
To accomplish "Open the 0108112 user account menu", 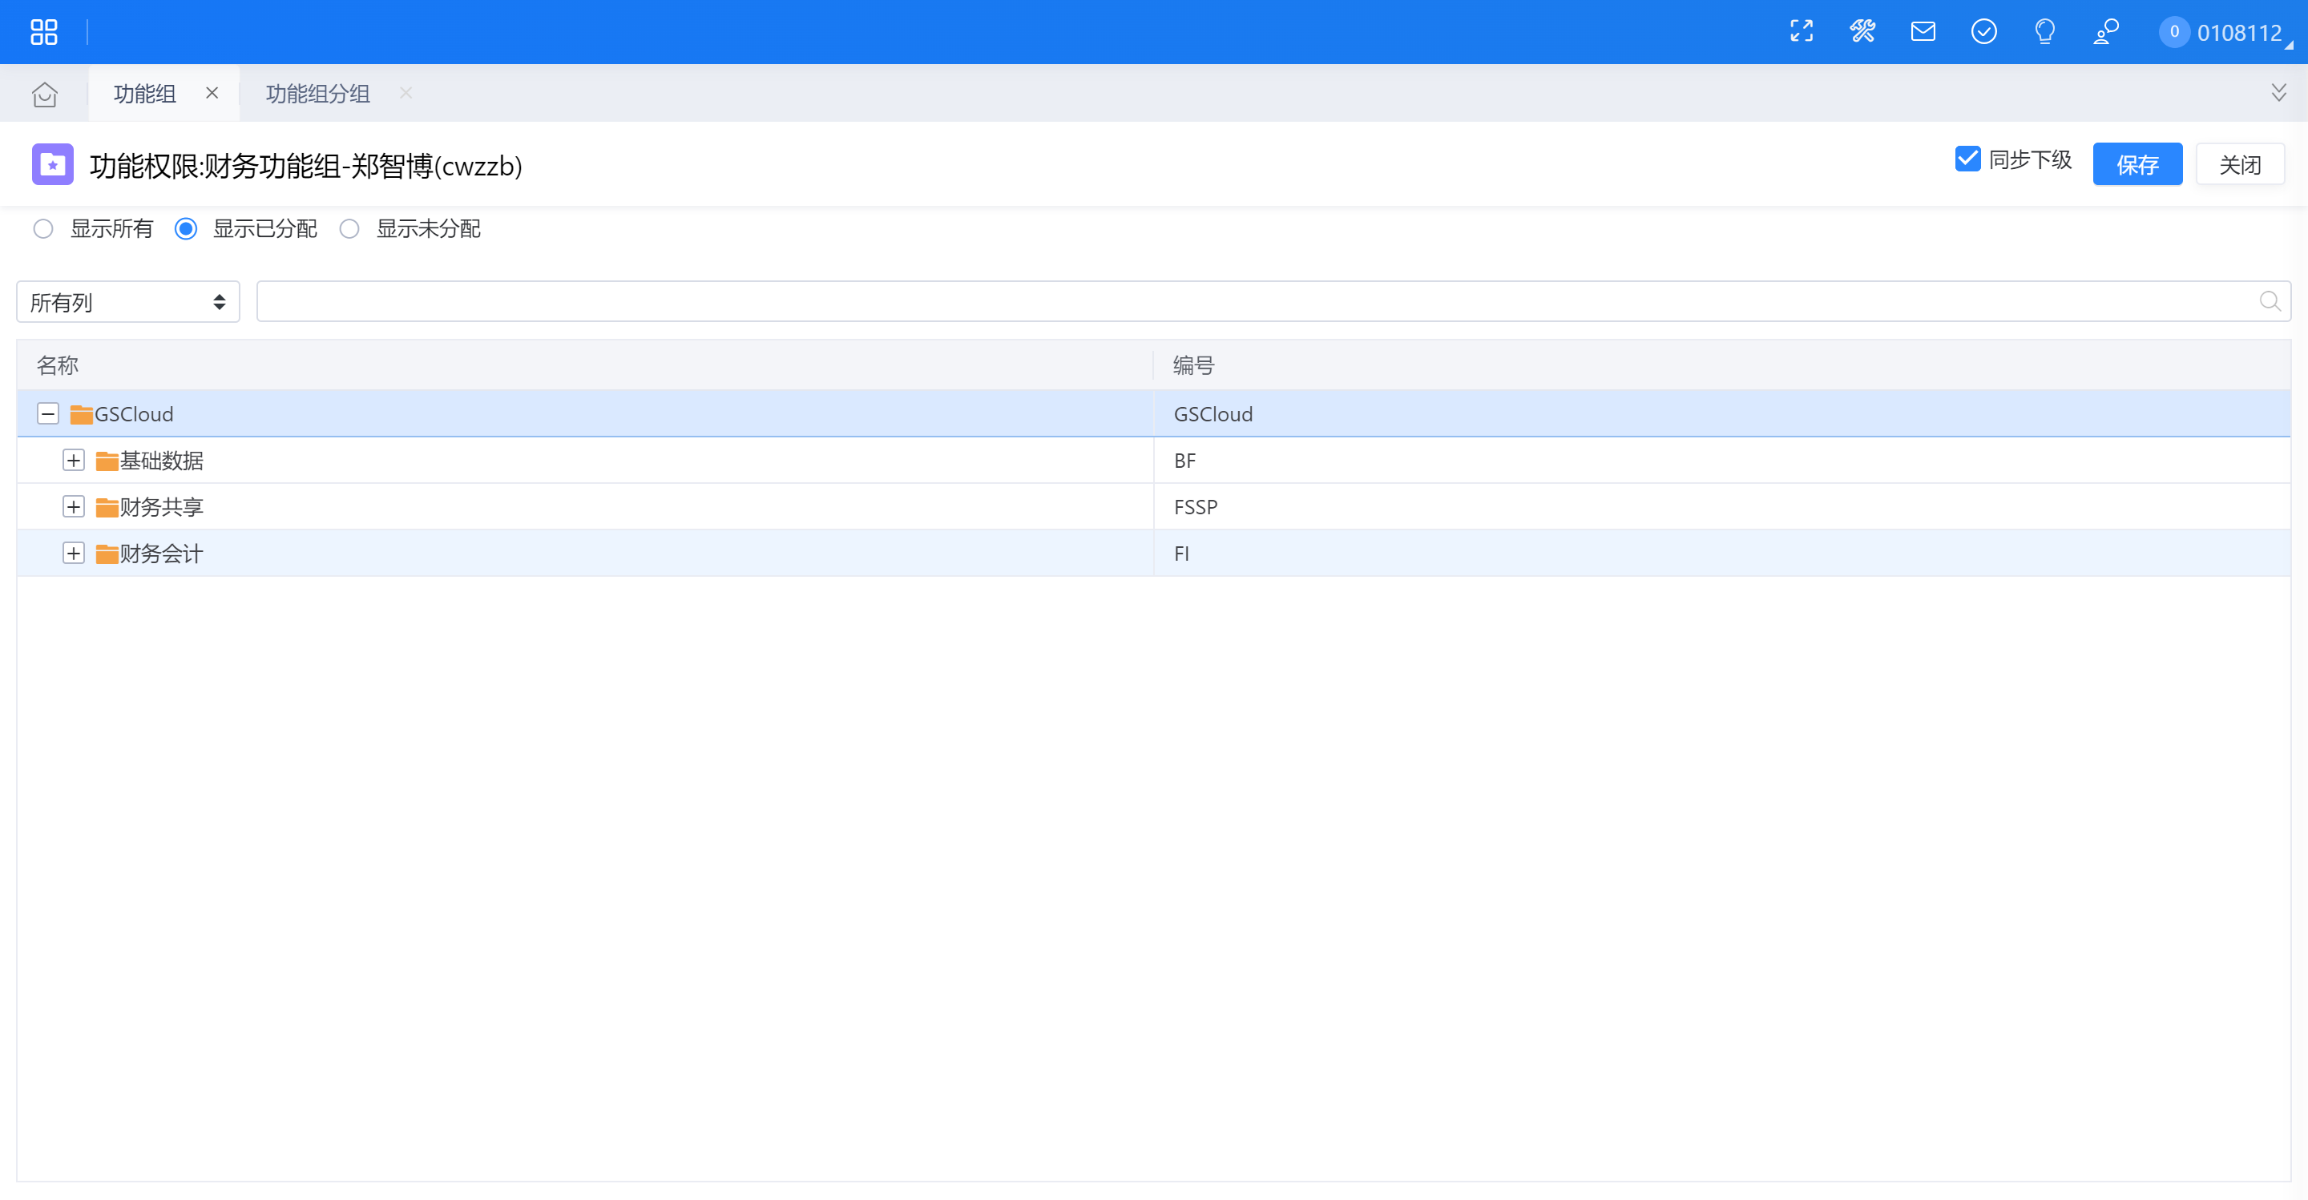I will (2224, 32).
